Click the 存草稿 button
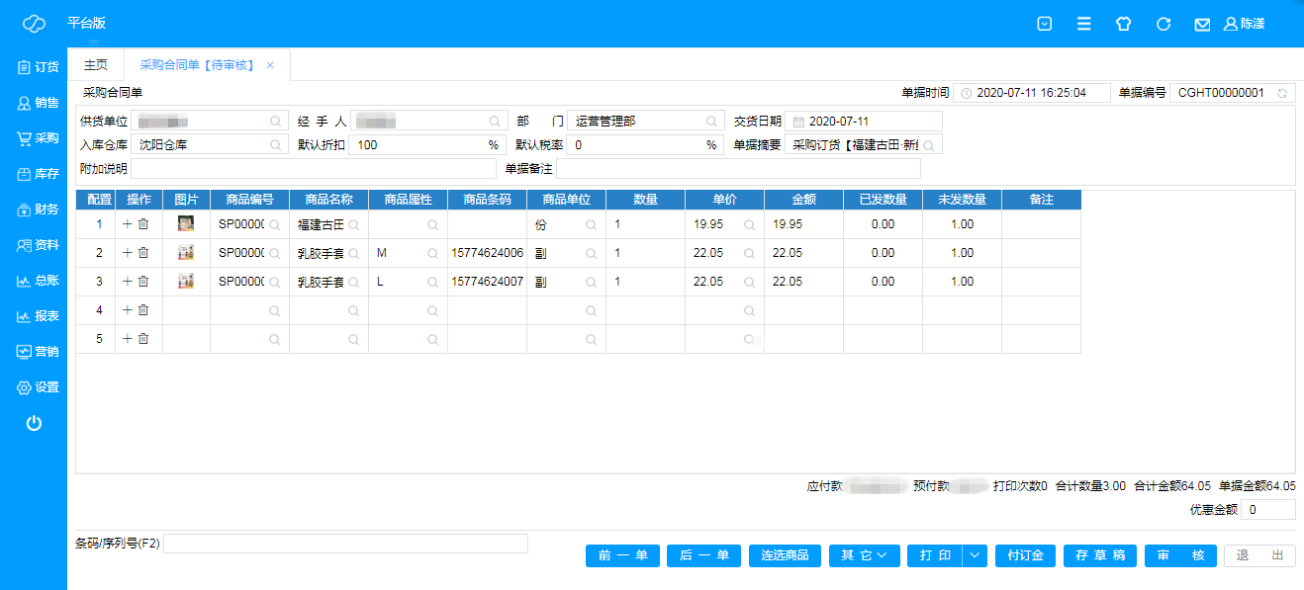The width and height of the screenshot is (1304, 590). (1100, 555)
